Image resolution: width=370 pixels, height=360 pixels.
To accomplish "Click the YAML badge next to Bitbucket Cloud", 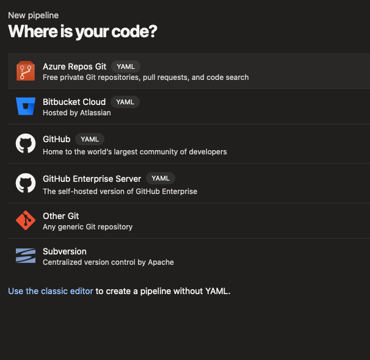I will point(125,102).
